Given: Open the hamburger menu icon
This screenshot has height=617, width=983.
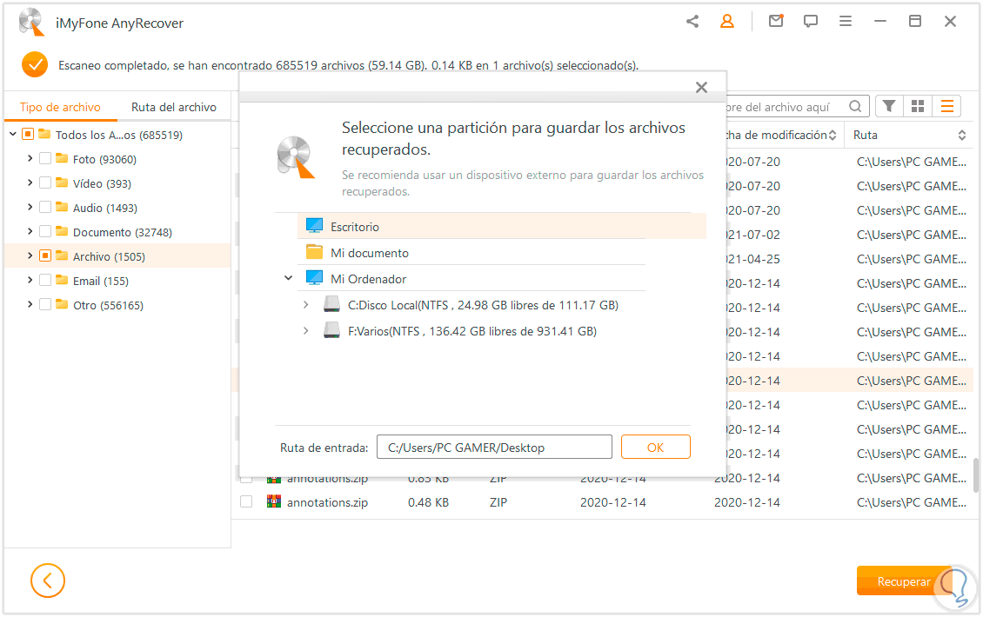Looking at the screenshot, I should 845,22.
